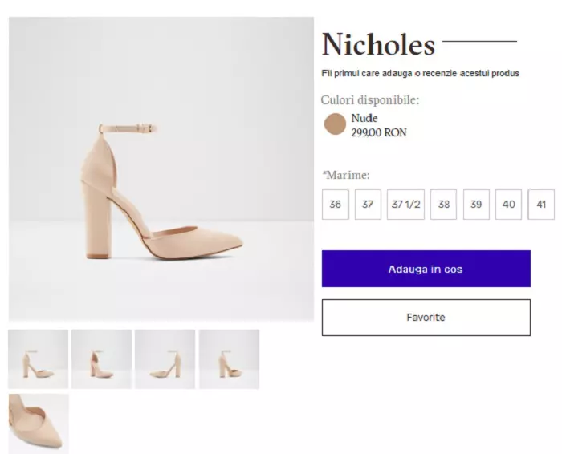
Task: Show fourth thumbnail with back view
Action: pyautogui.click(x=229, y=359)
